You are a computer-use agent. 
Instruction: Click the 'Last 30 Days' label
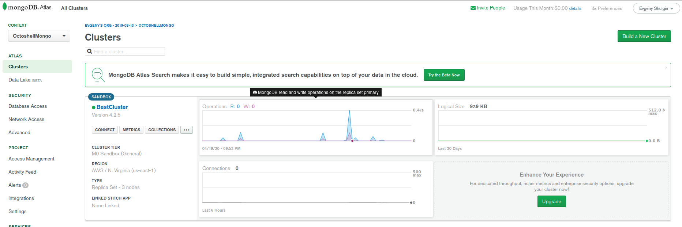coord(450,148)
